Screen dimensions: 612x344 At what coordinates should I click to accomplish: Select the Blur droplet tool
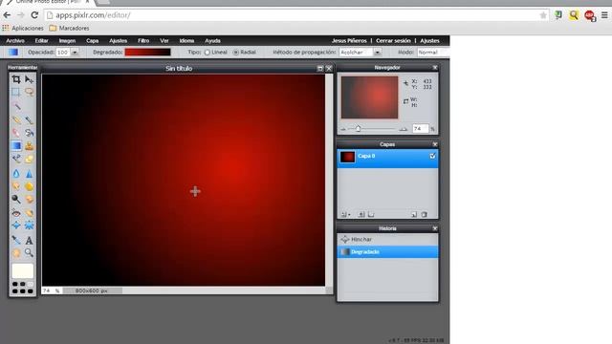[16, 174]
